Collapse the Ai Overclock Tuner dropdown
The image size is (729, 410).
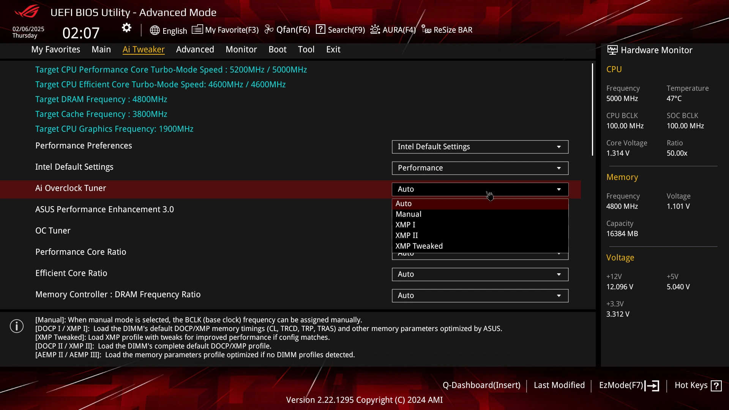[x=480, y=189]
